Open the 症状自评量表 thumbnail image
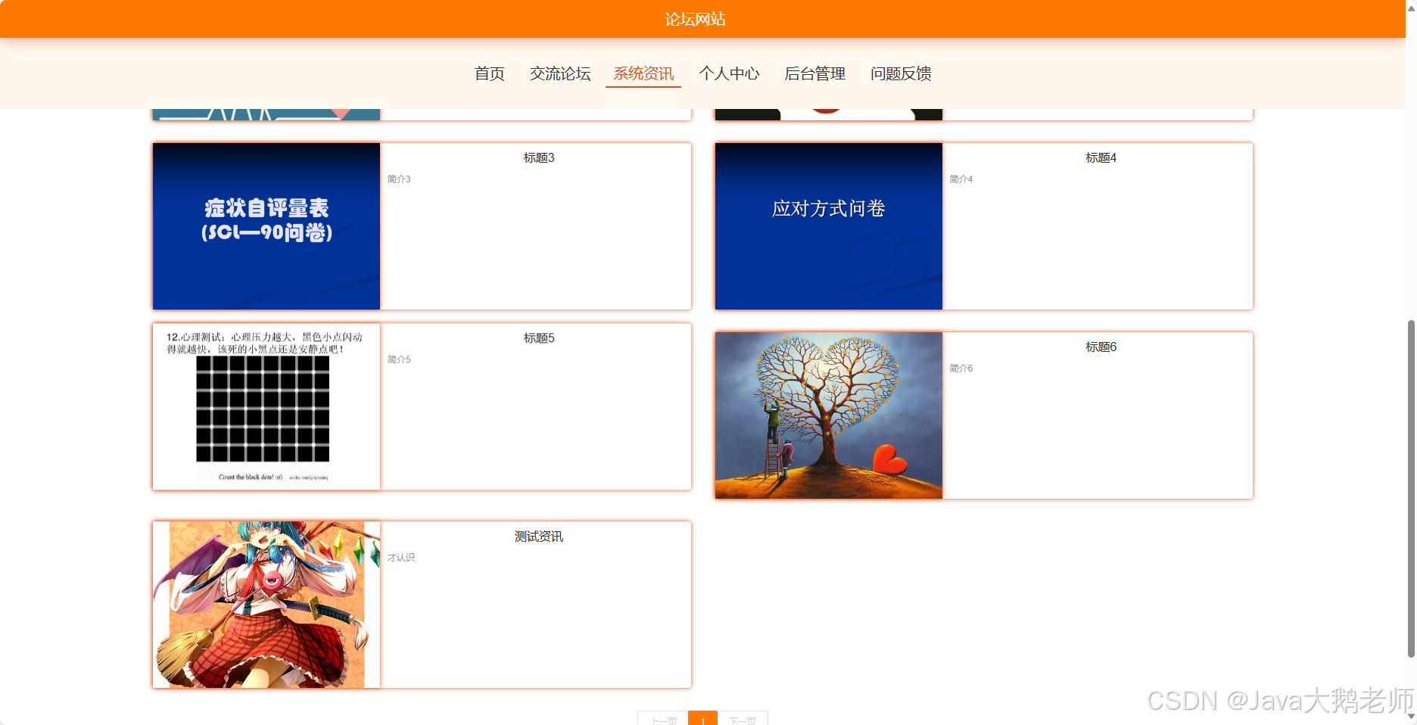1417x725 pixels. click(x=266, y=226)
